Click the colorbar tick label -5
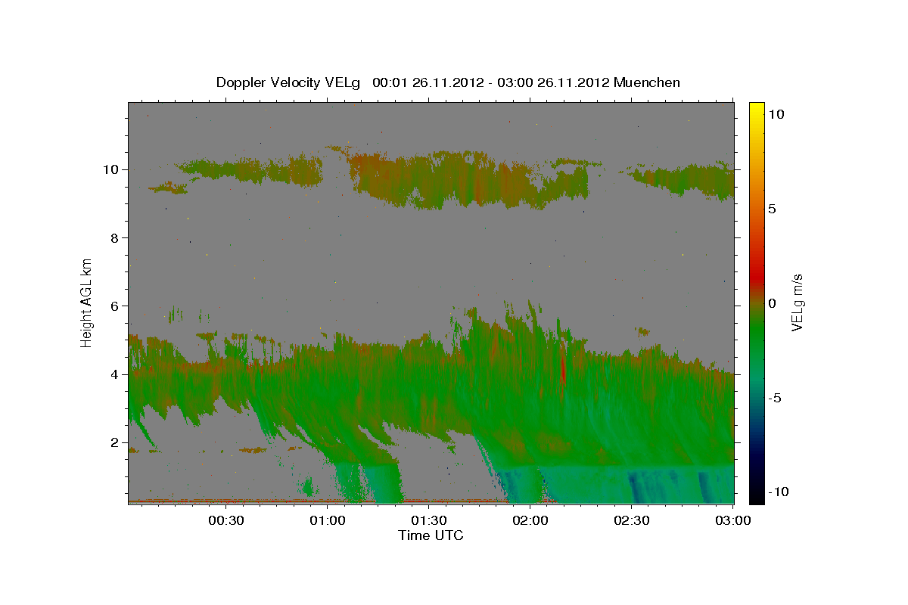The height and width of the screenshot is (605, 908). pyautogui.click(x=774, y=398)
